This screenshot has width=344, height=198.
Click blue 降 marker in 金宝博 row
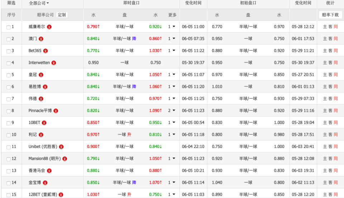(x=134, y=183)
